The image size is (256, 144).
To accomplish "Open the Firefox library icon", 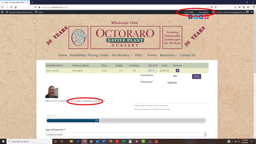I will coord(240,7).
